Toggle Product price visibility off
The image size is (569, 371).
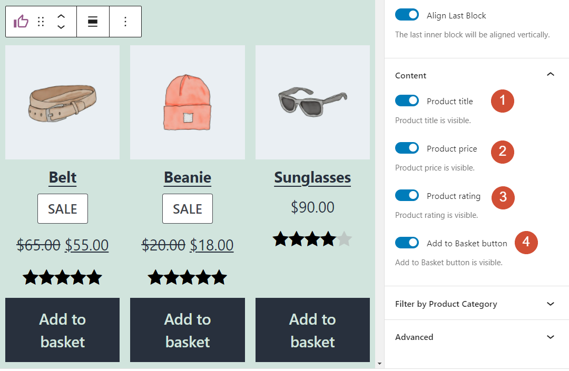(x=407, y=148)
